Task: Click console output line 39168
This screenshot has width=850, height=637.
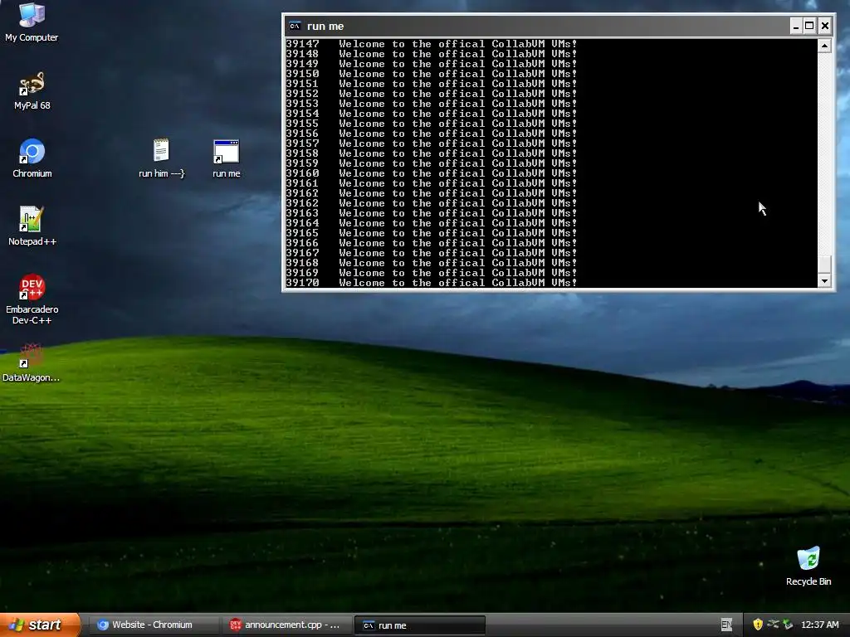Action: coord(432,263)
